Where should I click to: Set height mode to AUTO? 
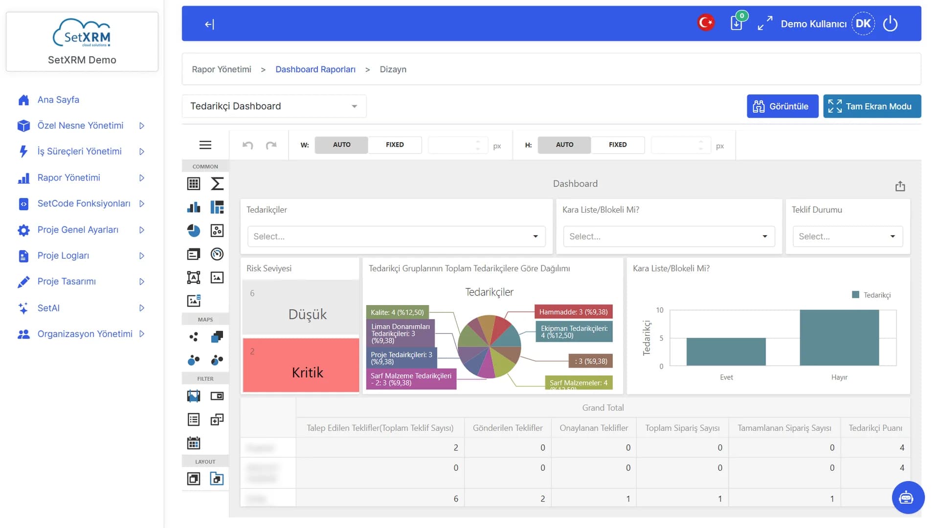tap(564, 145)
